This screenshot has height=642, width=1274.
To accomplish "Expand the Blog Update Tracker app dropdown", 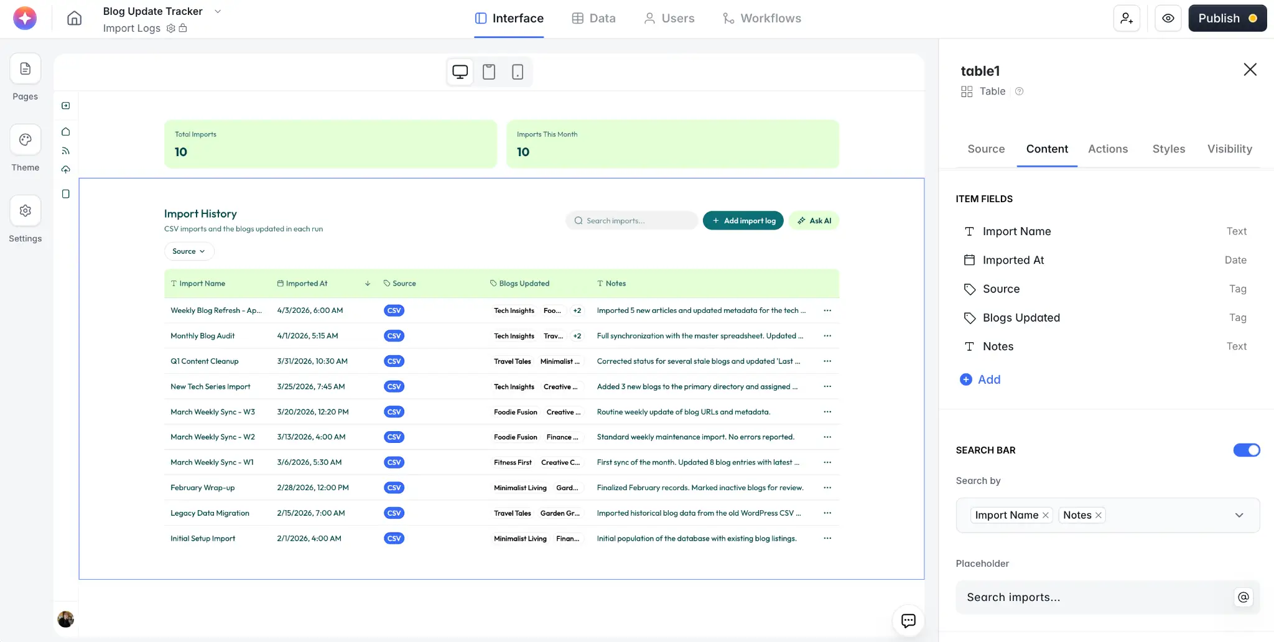I will 218,11.
